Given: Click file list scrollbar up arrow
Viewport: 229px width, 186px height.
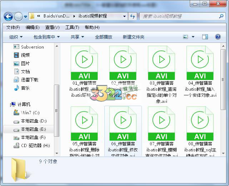Looking at the screenshot, I should pos(223,46).
